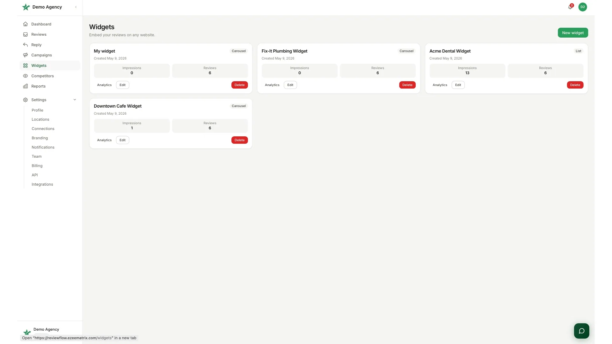View Analytics for Fix-It Plumbing Widget
The height and width of the screenshot is (344, 612).
click(272, 85)
